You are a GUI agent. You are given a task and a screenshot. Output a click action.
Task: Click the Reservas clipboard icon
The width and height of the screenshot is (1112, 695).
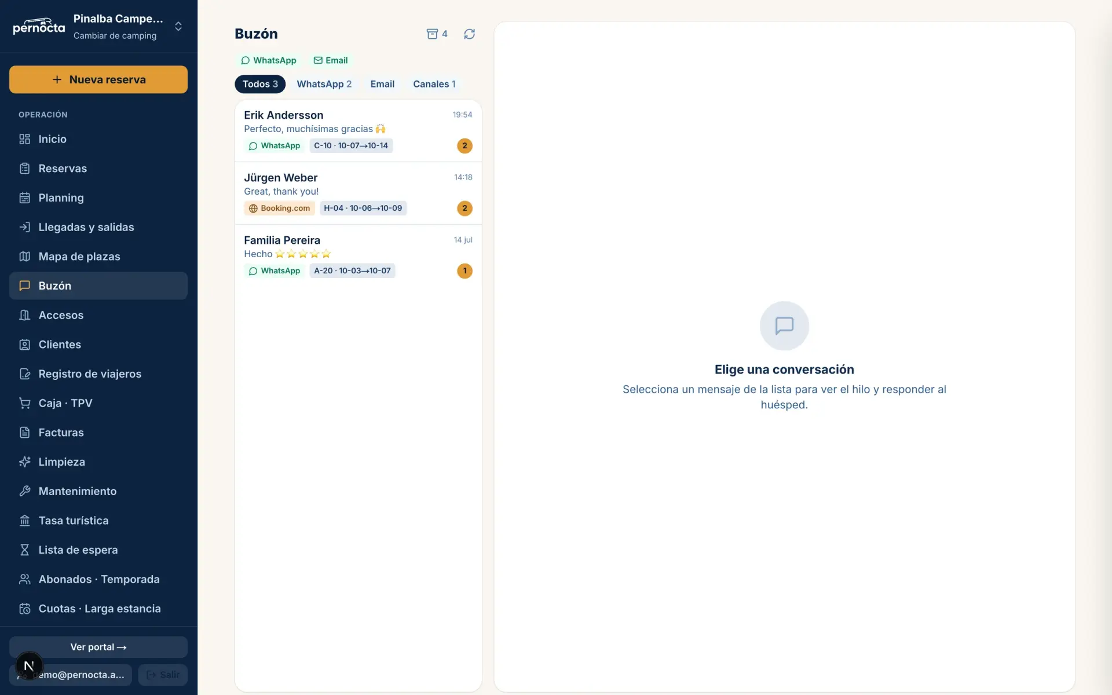[x=24, y=169]
